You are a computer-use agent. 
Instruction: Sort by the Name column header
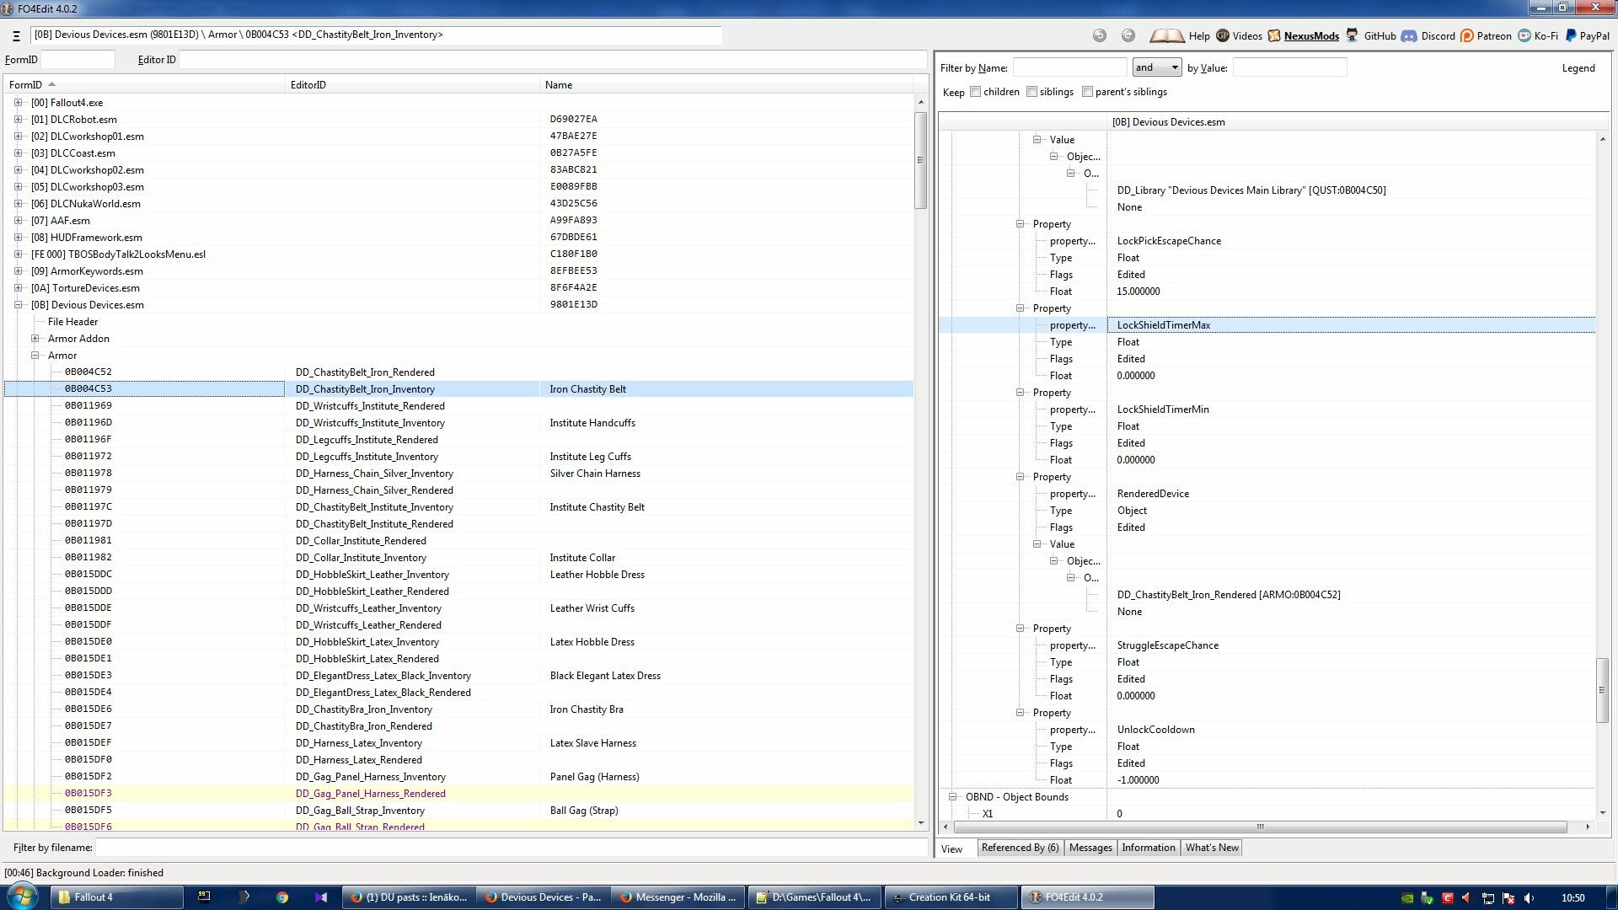click(x=726, y=85)
